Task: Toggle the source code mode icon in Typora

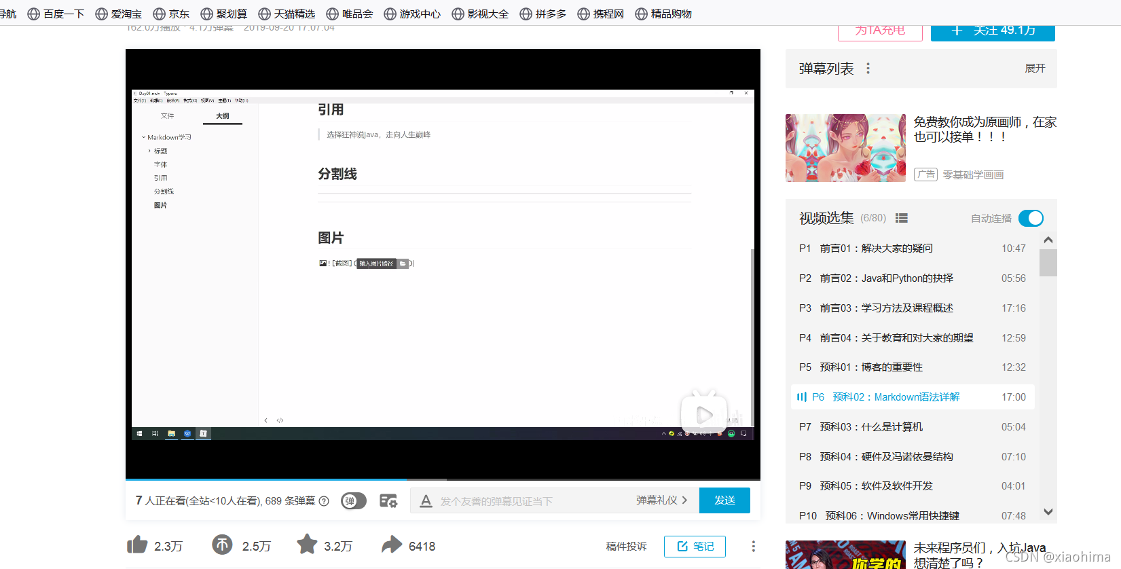Action: [280, 420]
